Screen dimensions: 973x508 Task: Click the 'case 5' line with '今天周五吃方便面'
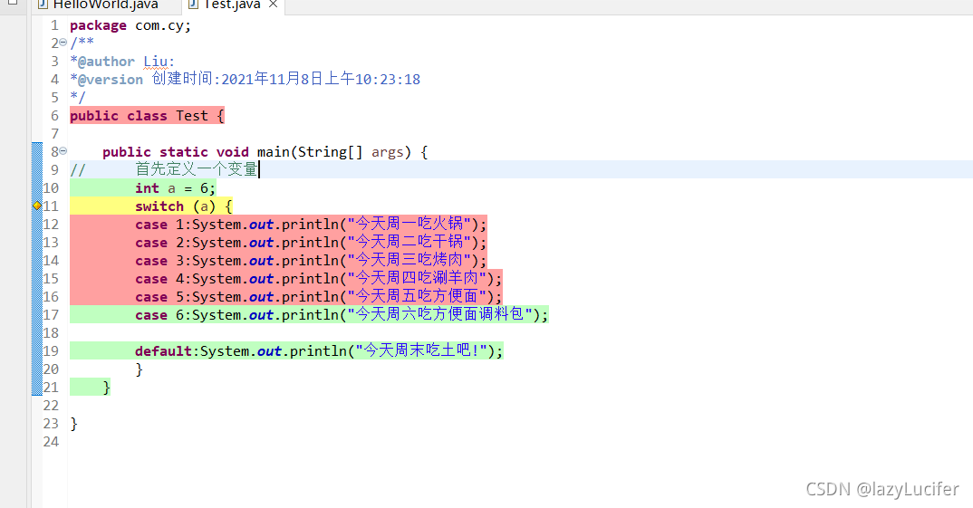[319, 296]
